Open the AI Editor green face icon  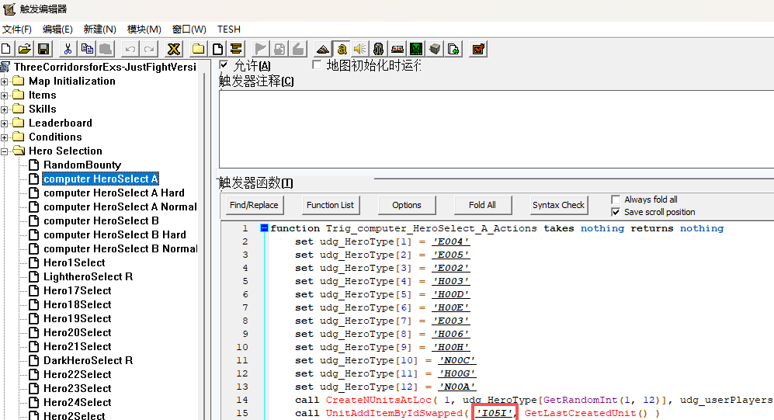[416, 49]
